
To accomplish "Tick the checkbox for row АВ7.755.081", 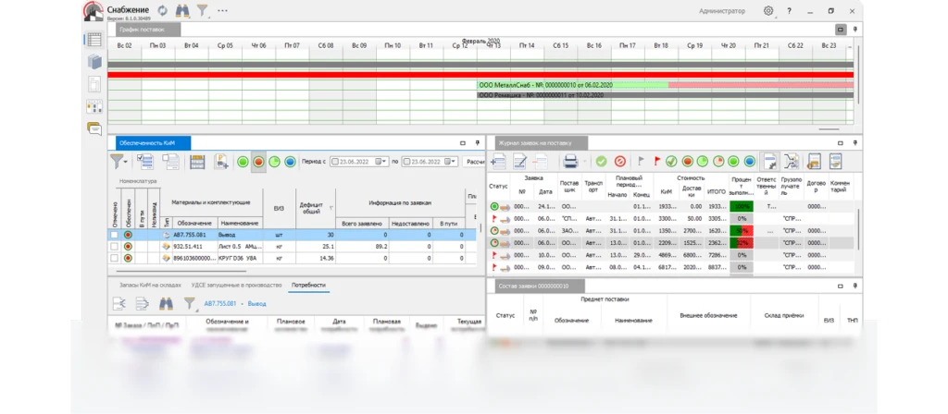I will [x=114, y=236].
